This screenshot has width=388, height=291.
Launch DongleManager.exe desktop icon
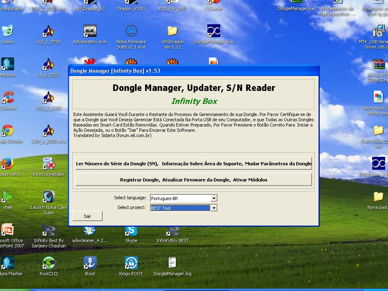click(x=213, y=31)
